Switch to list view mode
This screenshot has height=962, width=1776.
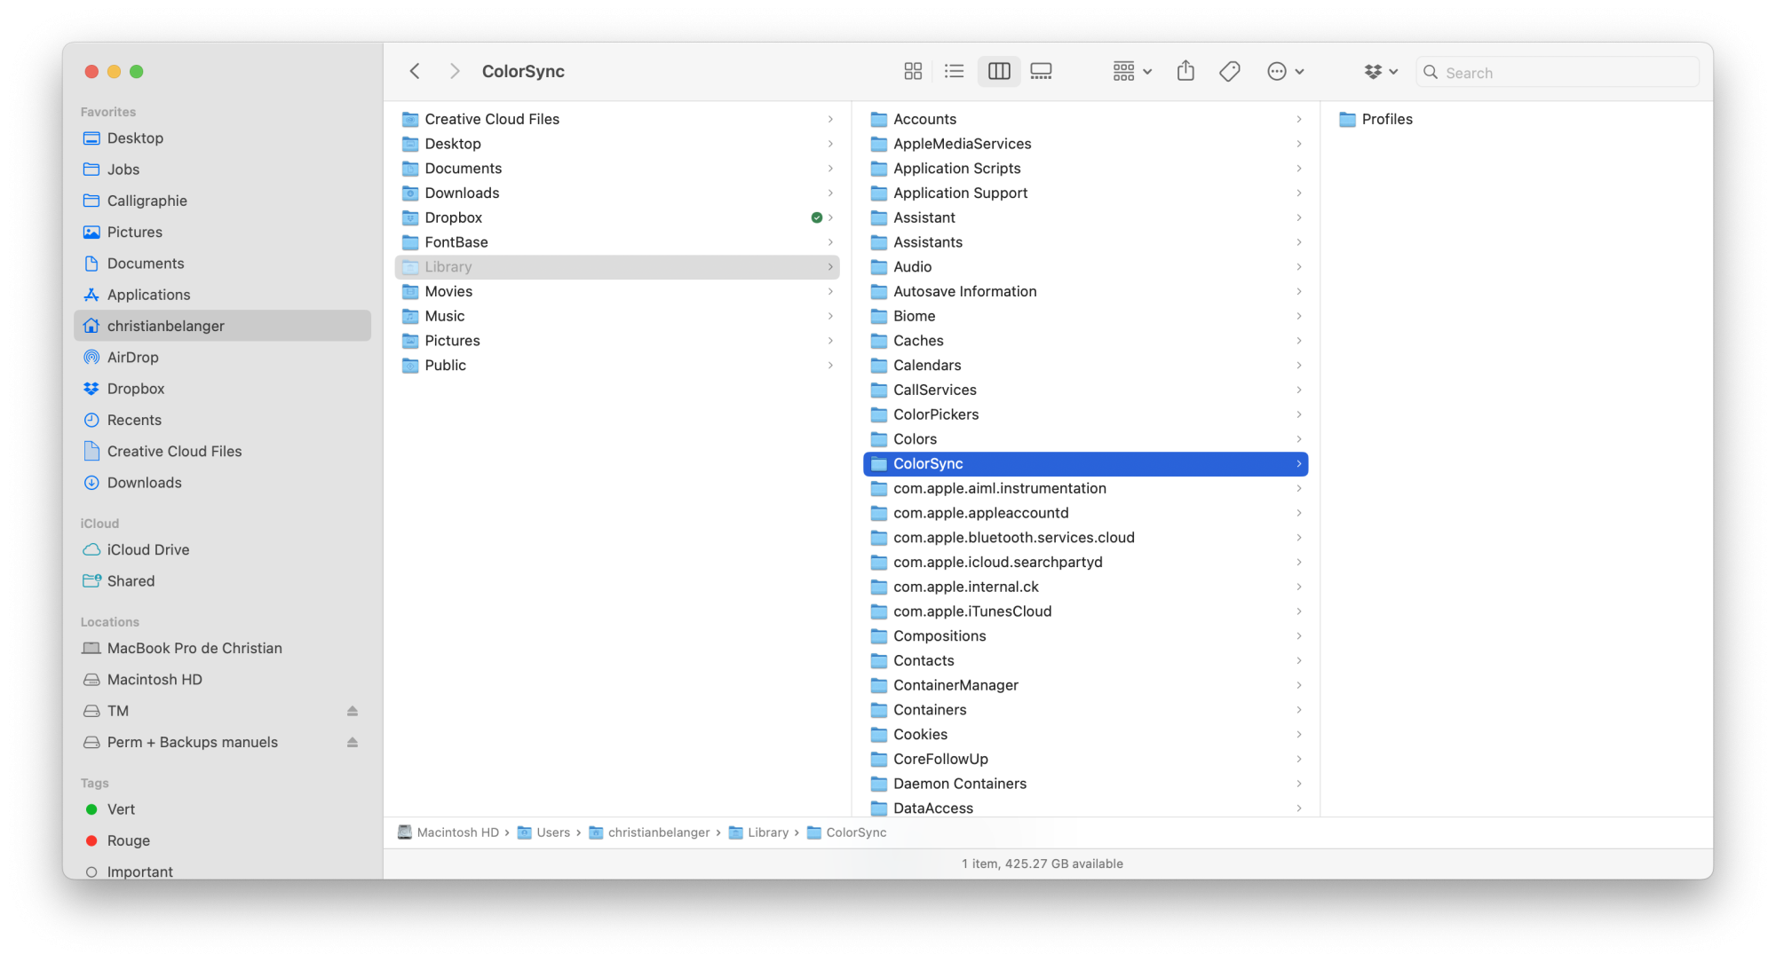pyautogui.click(x=954, y=71)
